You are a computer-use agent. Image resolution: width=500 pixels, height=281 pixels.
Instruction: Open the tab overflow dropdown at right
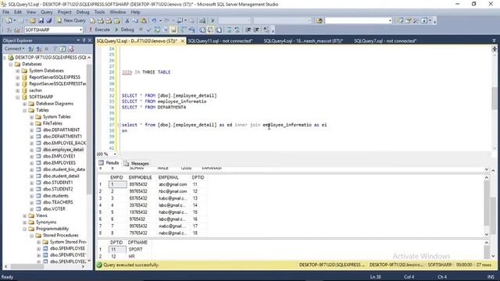click(x=494, y=41)
